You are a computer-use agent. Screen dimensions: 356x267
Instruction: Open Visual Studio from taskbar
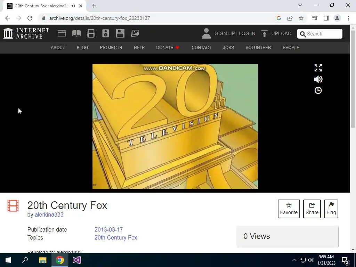click(77, 260)
